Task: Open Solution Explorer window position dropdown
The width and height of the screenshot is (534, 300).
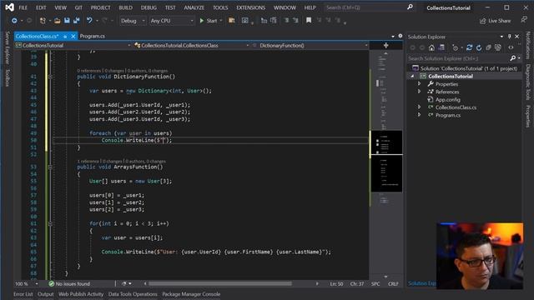Action: click(x=501, y=37)
